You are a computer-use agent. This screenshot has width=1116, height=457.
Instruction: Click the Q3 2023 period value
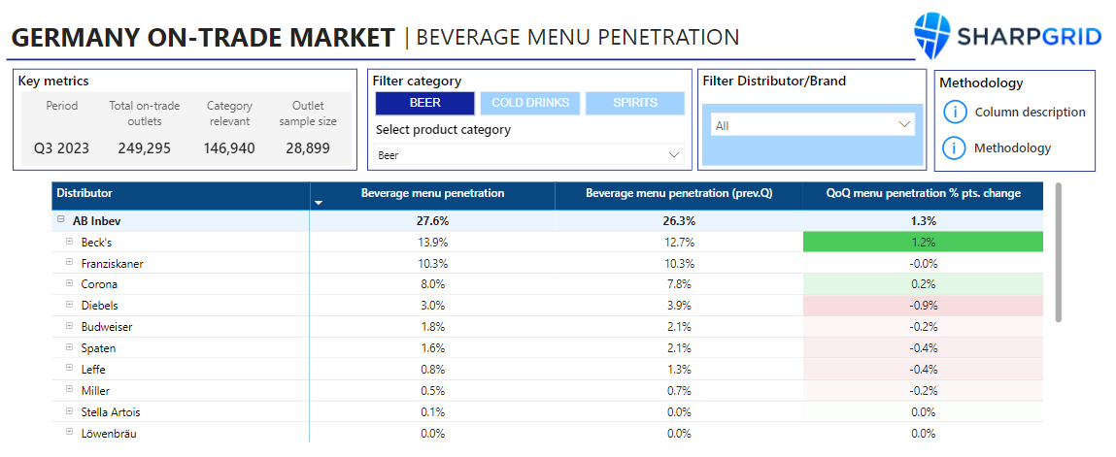point(62,148)
